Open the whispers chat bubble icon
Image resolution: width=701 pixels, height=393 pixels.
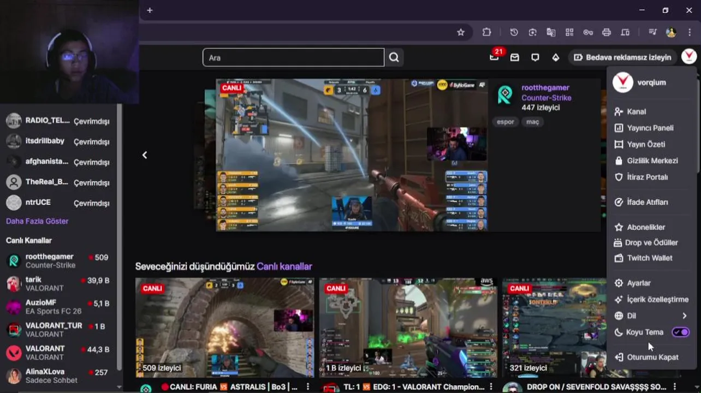pos(535,57)
